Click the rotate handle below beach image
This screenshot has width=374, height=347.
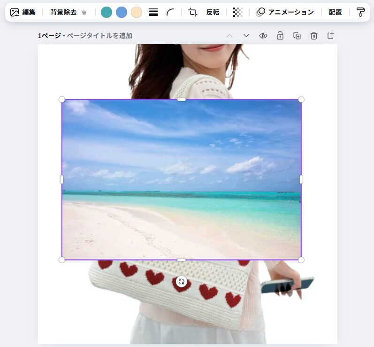coord(182,282)
